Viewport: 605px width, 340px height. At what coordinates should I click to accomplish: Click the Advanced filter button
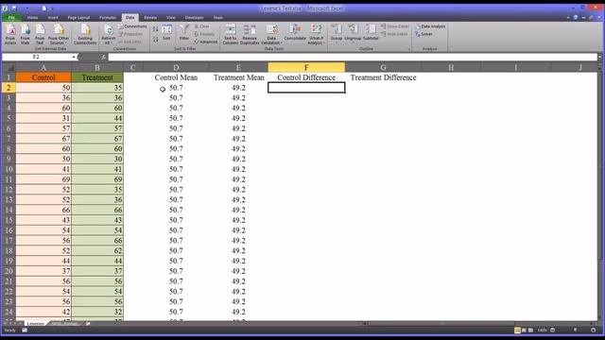(x=206, y=42)
